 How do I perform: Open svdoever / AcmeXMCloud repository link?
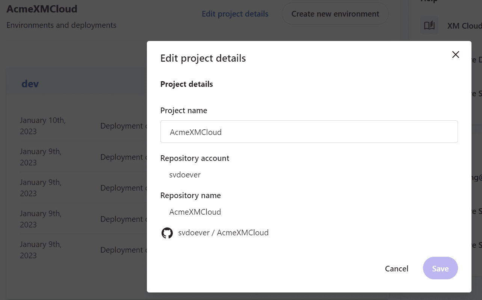[224, 233]
